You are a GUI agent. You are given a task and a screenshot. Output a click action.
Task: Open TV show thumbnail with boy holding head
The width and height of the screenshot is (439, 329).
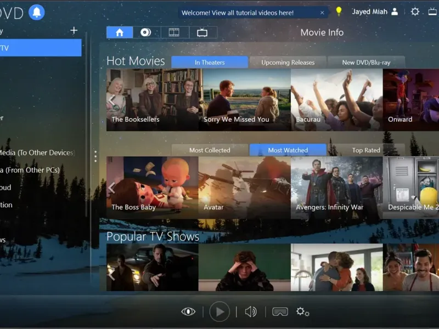pyautogui.click(x=245, y=267)
